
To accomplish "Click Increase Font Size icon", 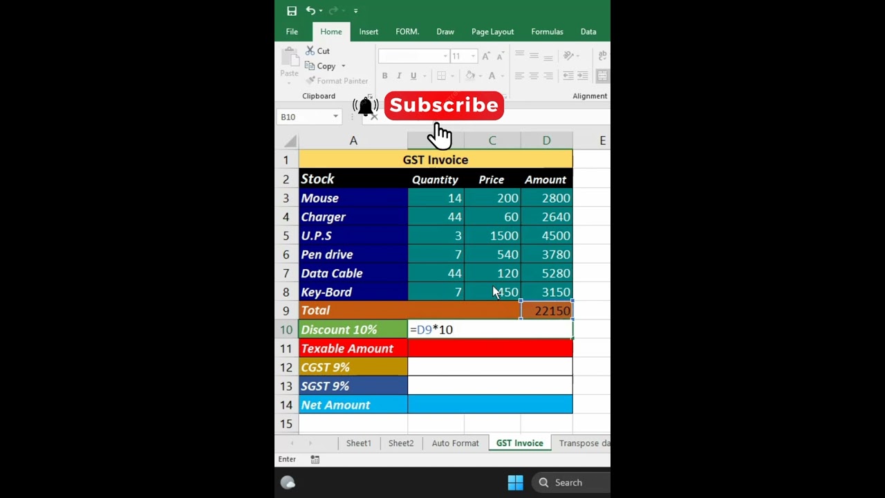I will pyautogui.click(x=486, y=56).
